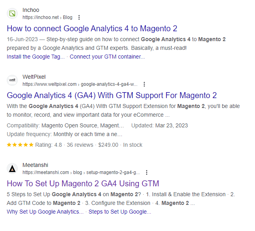Open 'How To Set Up Magento 2 GA4 Using GTM'
This screenshot has width=255, height=231.
[83, 184]
